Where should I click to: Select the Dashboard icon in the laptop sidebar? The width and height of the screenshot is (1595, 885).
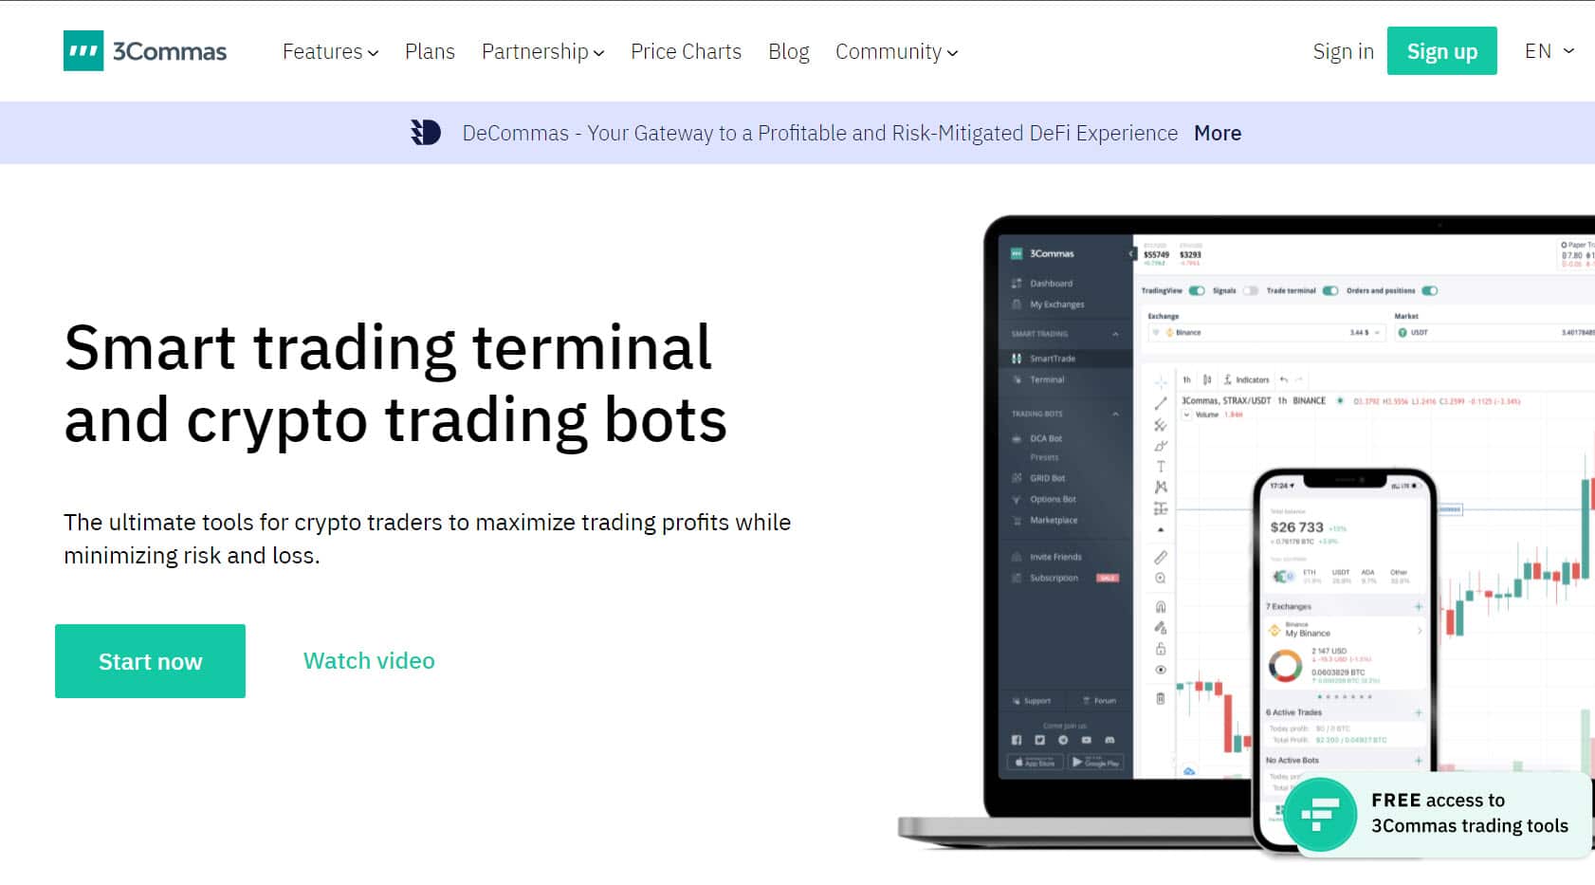(x=1017, y=284)
